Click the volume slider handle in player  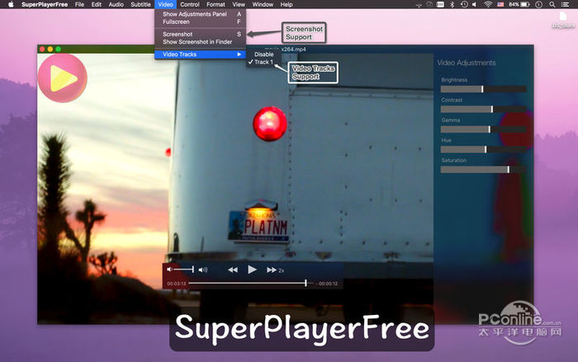192,269
